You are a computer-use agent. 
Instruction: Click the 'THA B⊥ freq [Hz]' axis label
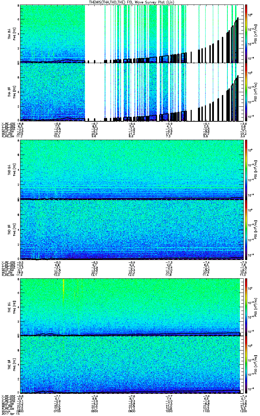tap(11, 34)
